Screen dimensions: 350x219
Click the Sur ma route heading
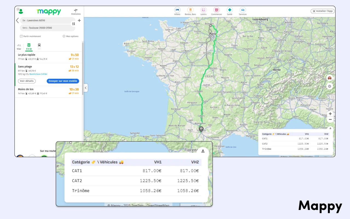pyautogui.click(x=48, y=151)
